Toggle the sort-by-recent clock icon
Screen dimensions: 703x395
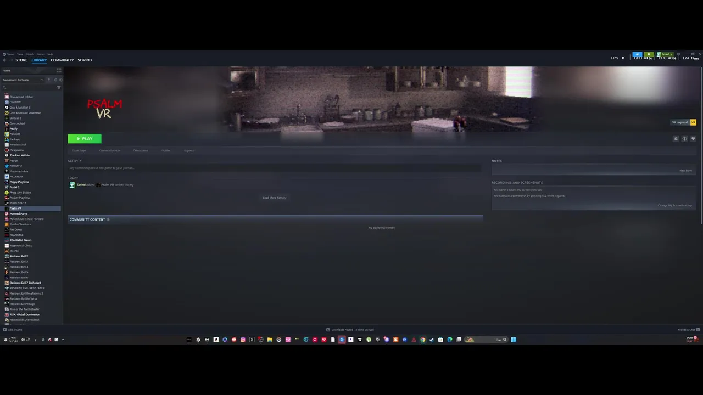(55, 80)
